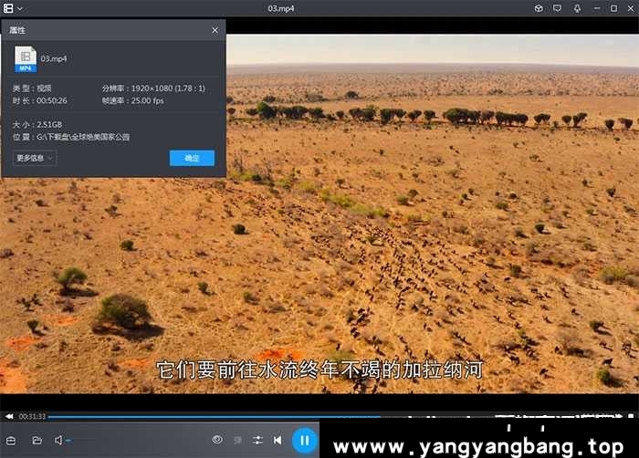
Task: Open the toolbox icon at bottom left
Action: pos(11,440)
